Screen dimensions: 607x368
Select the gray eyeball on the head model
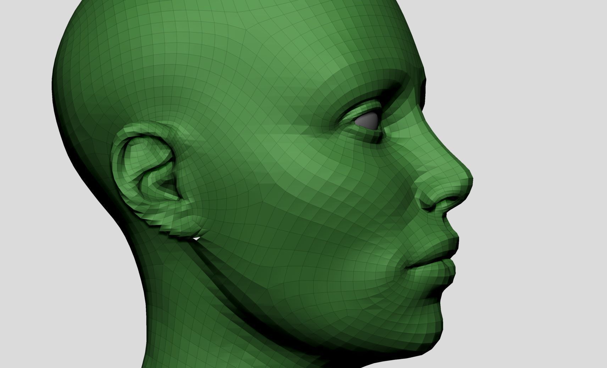[x=367, y=121]
